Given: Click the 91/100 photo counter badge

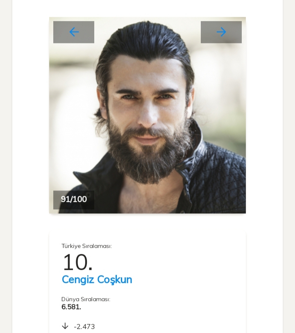Looking at the screenshot, I should pos(74,199).
